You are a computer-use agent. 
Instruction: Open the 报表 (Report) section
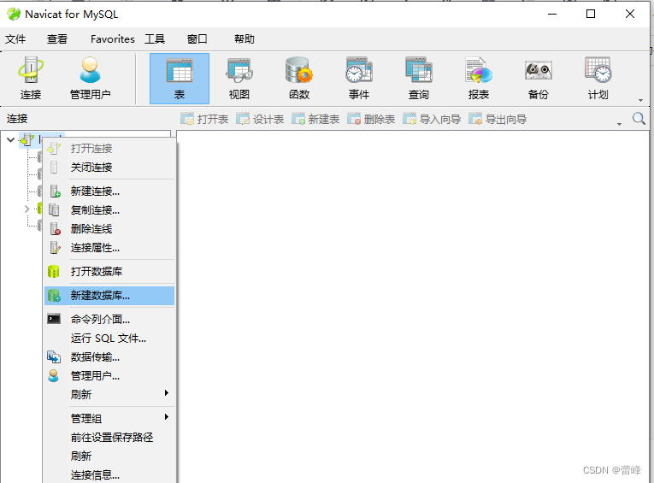point(479,79)
